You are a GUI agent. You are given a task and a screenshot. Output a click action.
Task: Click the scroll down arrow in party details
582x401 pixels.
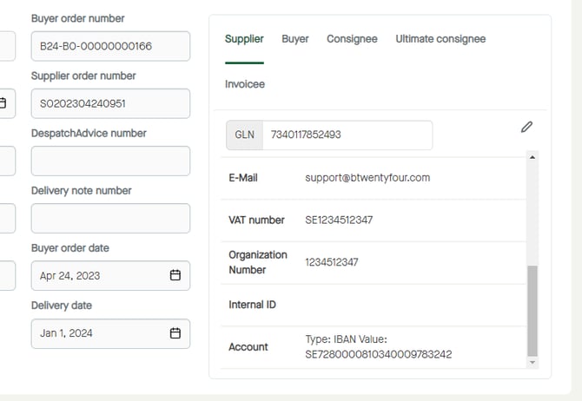[532, 363]
